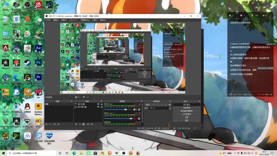Show hidden system tray icons chevron

click(235, 153)
